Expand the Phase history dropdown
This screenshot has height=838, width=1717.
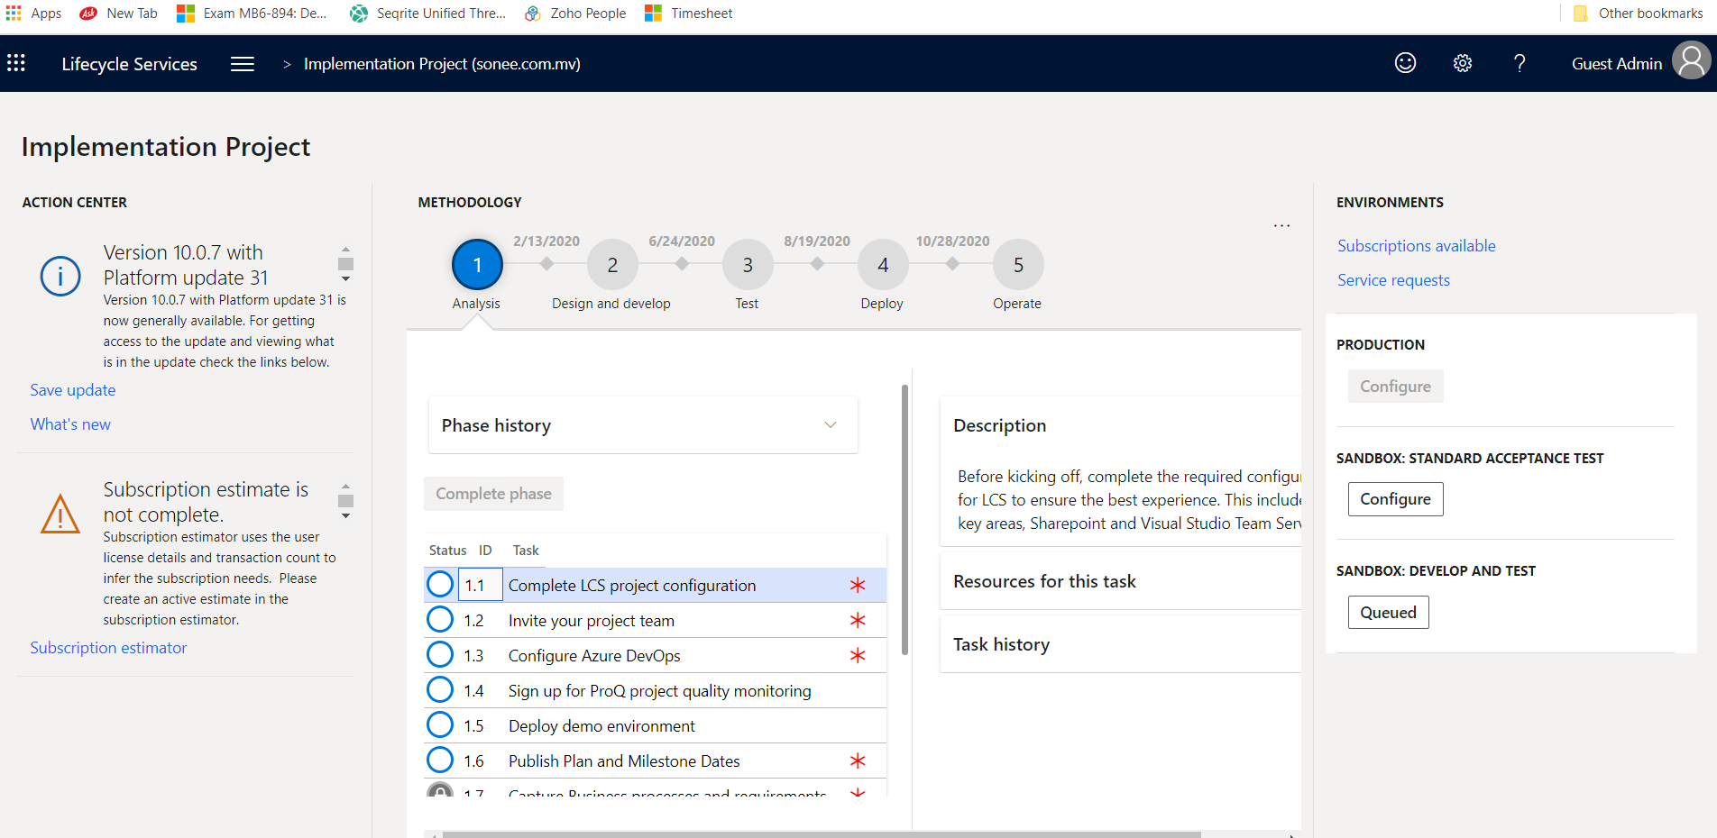click(x=643, y=425)
